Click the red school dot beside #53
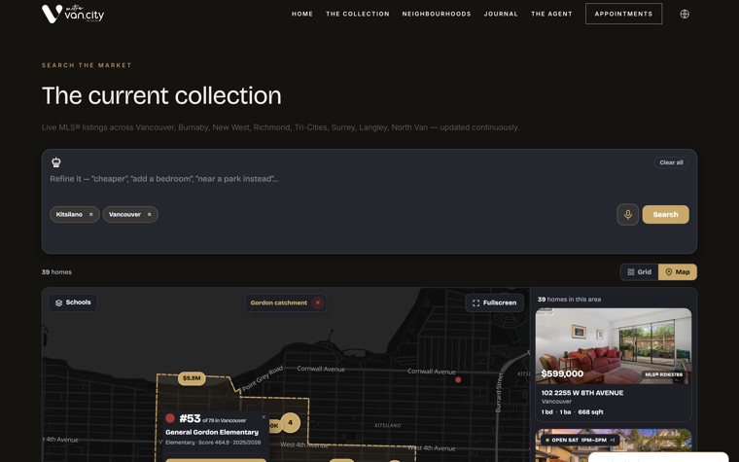 (170, 418)
